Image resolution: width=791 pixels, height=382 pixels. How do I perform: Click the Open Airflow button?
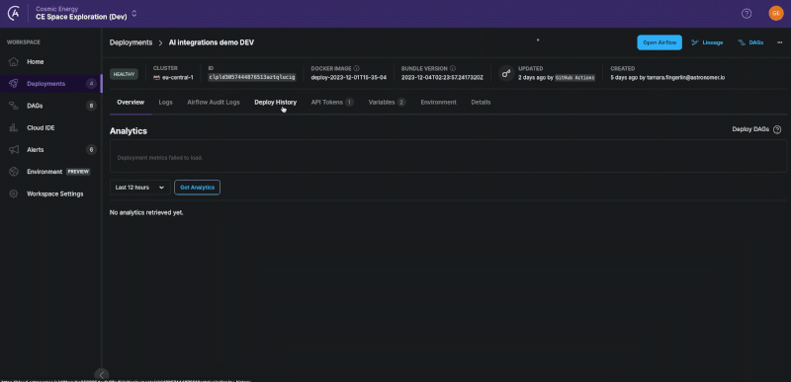659,42
